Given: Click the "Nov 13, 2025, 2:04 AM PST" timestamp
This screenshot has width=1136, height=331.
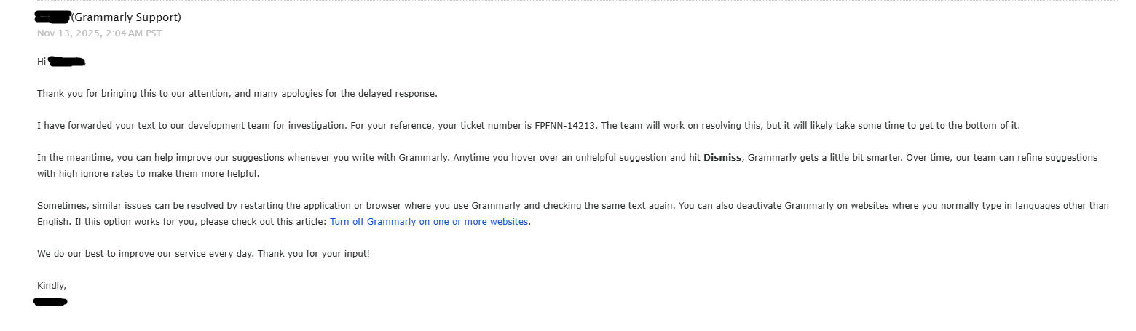Looking at the screenshot, I should [x=99, y=33].
